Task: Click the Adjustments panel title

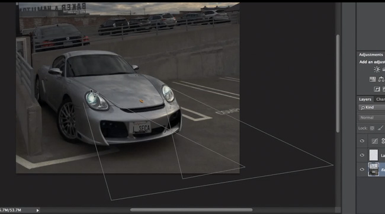Action: [371, 55]
